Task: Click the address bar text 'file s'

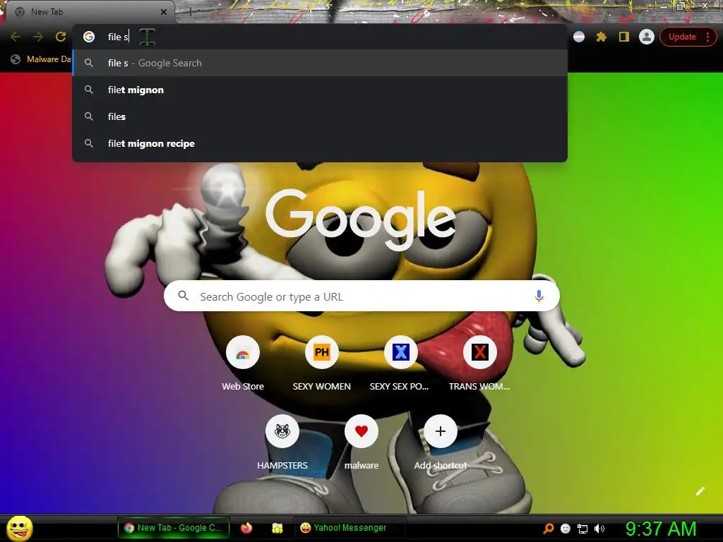Action: [118, 37]
